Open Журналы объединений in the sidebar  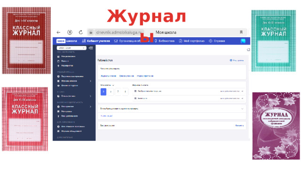(69, 131)
